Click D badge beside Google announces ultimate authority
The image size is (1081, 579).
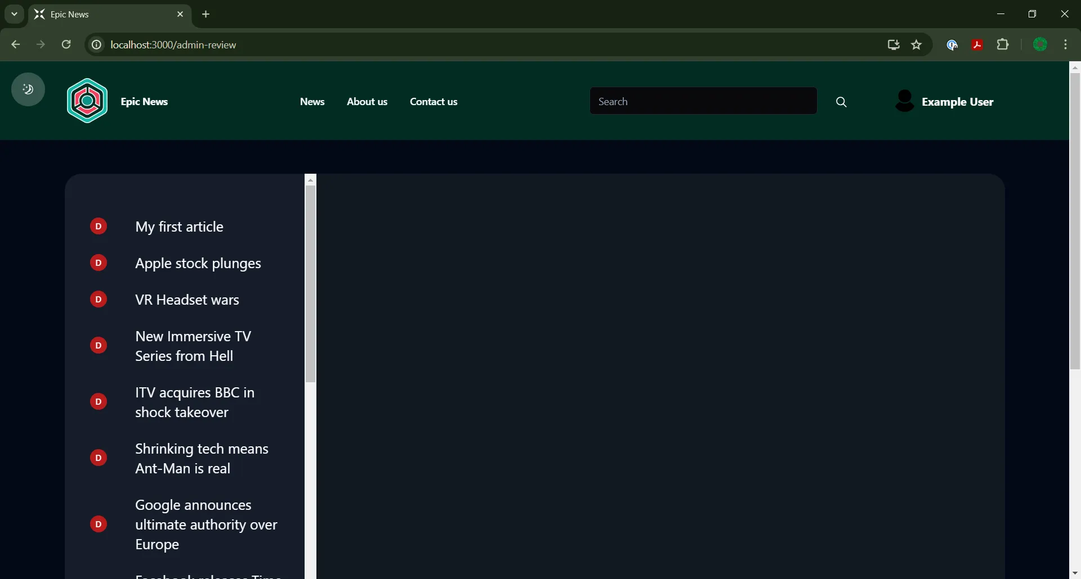coord(99,524)
